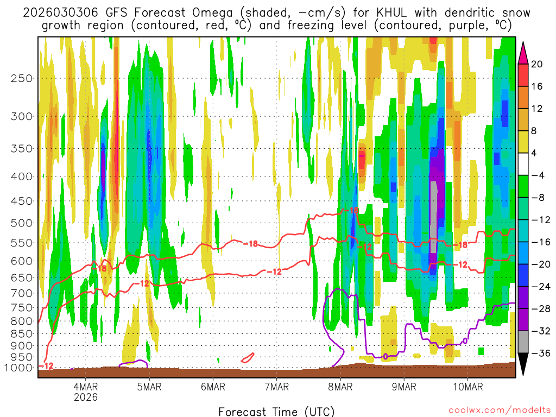
Task: Click the white colorbar swatch between 4 and -4
Action: [x=523, y=164]
